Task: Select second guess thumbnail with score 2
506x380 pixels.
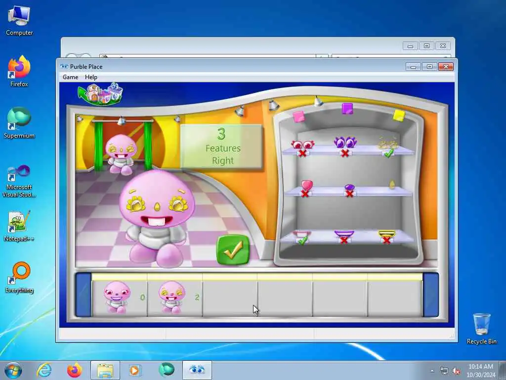Action: [x=174, y=298]
